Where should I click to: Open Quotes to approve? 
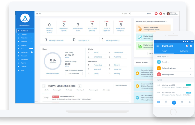pyautogui.click(x=107, y=29)
